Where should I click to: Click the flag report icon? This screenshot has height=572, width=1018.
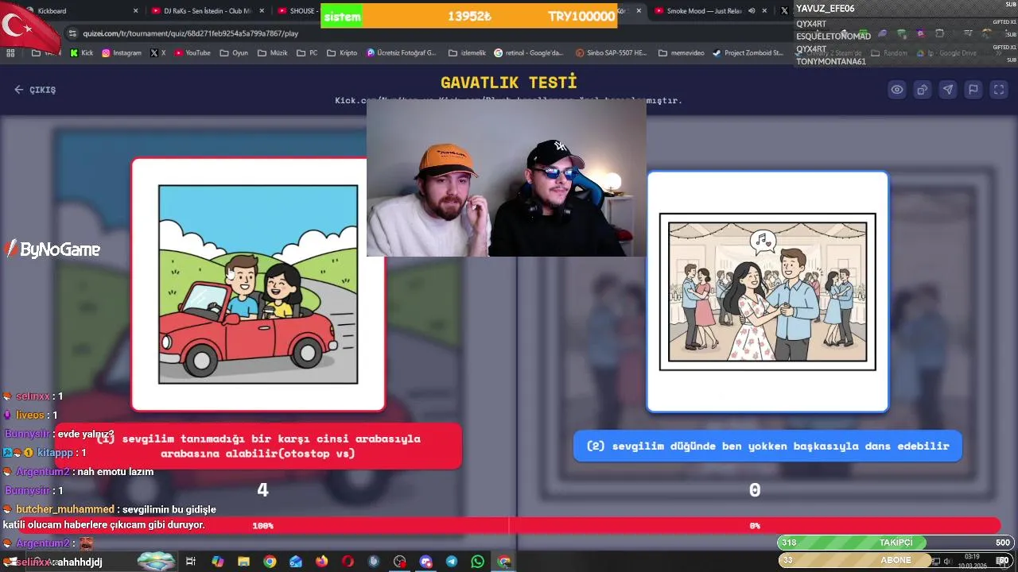(x=973, y=90)
